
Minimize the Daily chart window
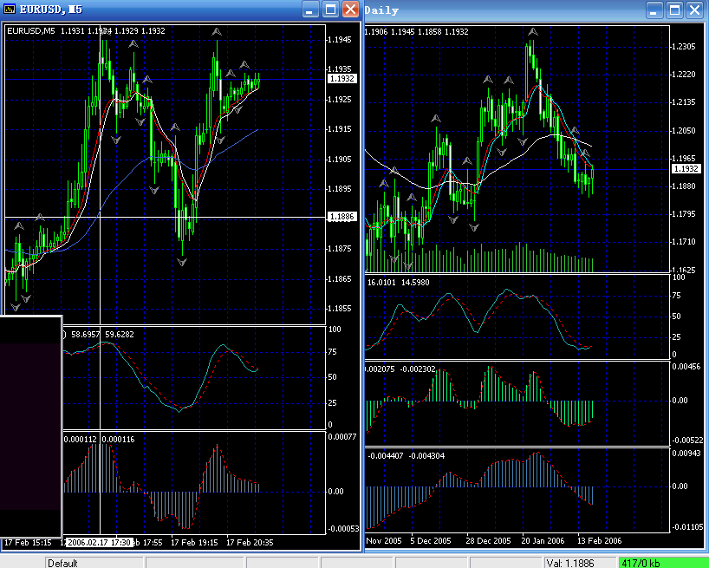(654, 10)
